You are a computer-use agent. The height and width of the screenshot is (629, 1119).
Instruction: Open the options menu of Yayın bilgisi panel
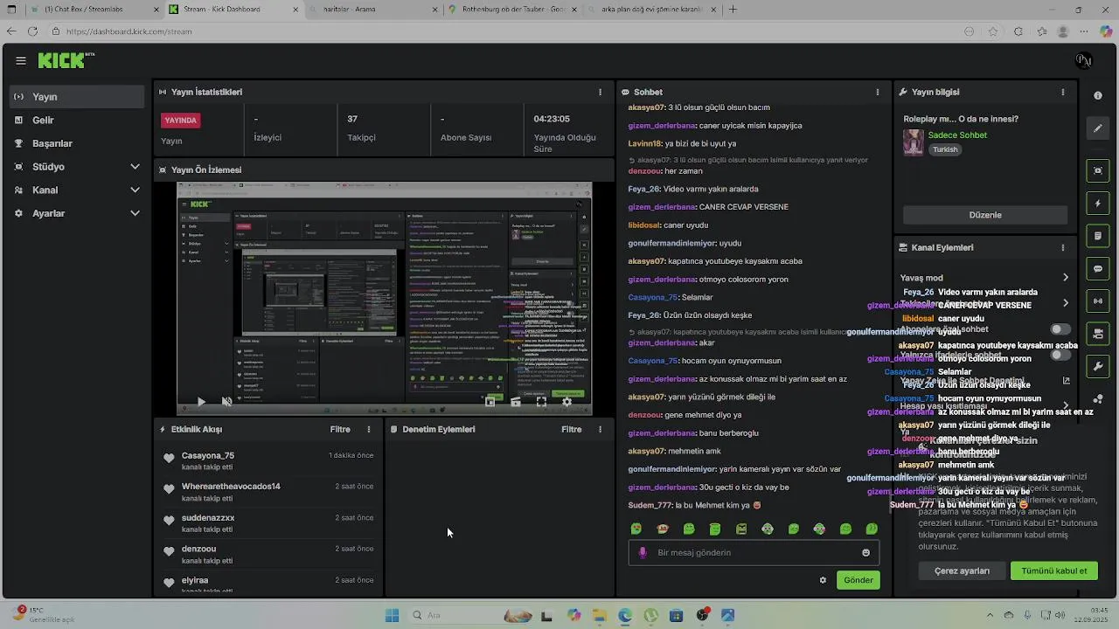click(1063, 92)
